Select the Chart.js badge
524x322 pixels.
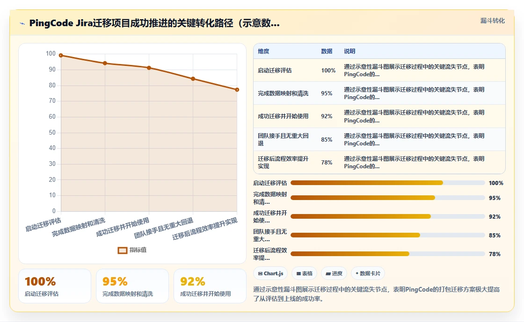click(271, 273)
